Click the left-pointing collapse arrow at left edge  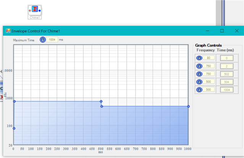pos(1,71)
